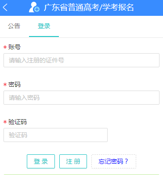Click the plus badge on the user icon

[x=37, y=10]
